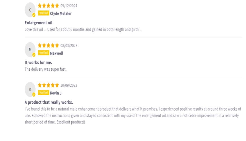
Task: Click the star rating on Maxwell's review
Action: point(48,45)
